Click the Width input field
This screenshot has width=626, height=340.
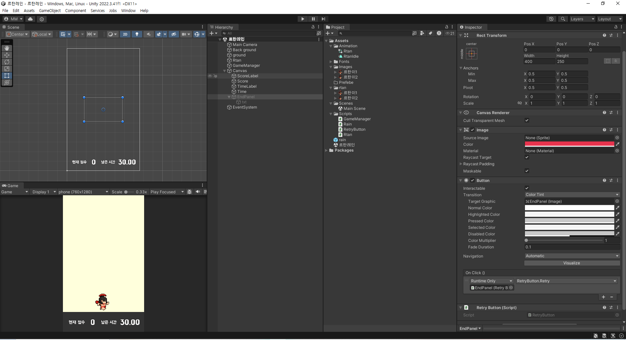[539, 61]
